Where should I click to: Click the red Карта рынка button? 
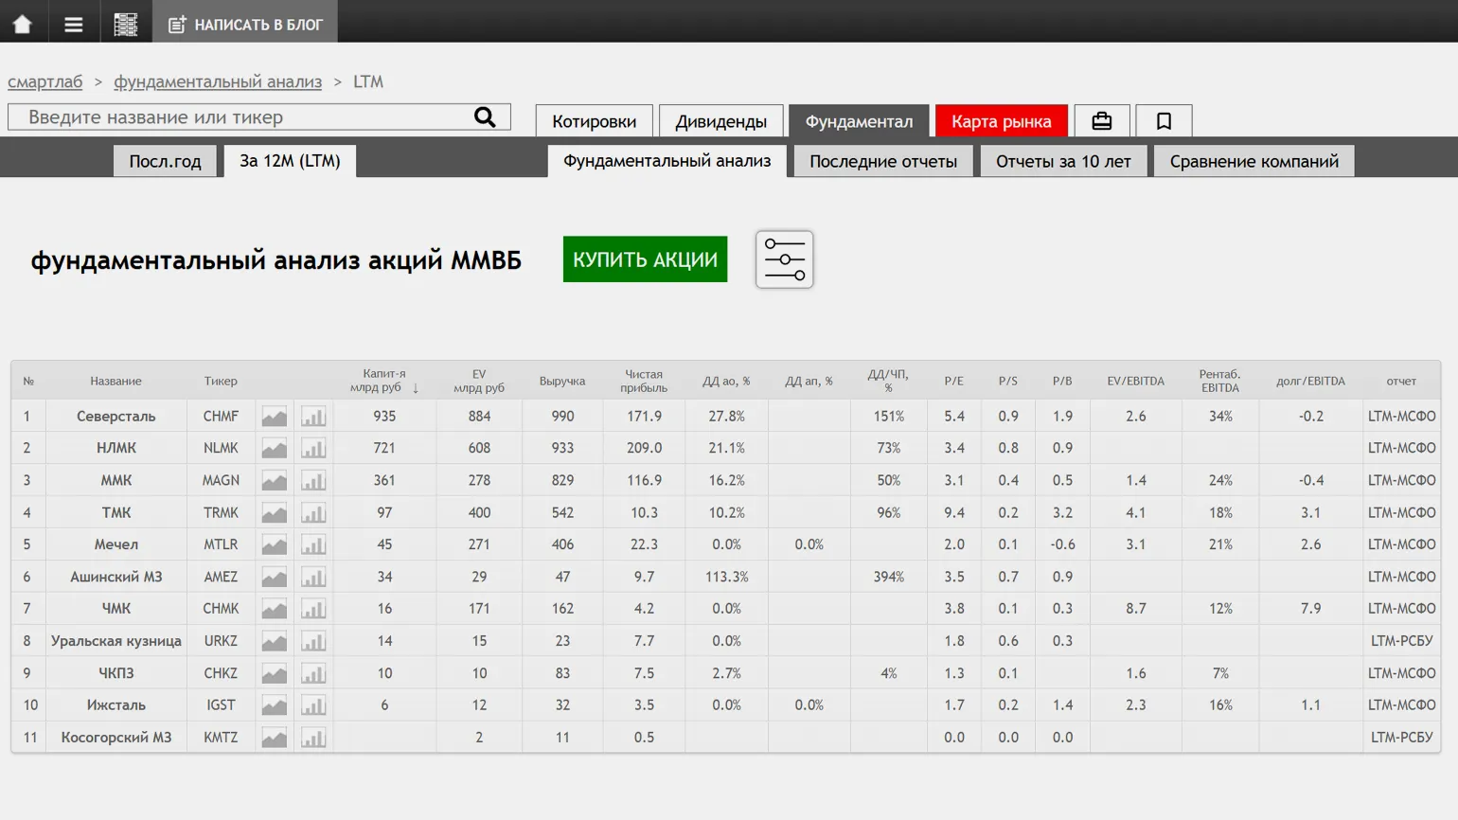[1001, 121]
